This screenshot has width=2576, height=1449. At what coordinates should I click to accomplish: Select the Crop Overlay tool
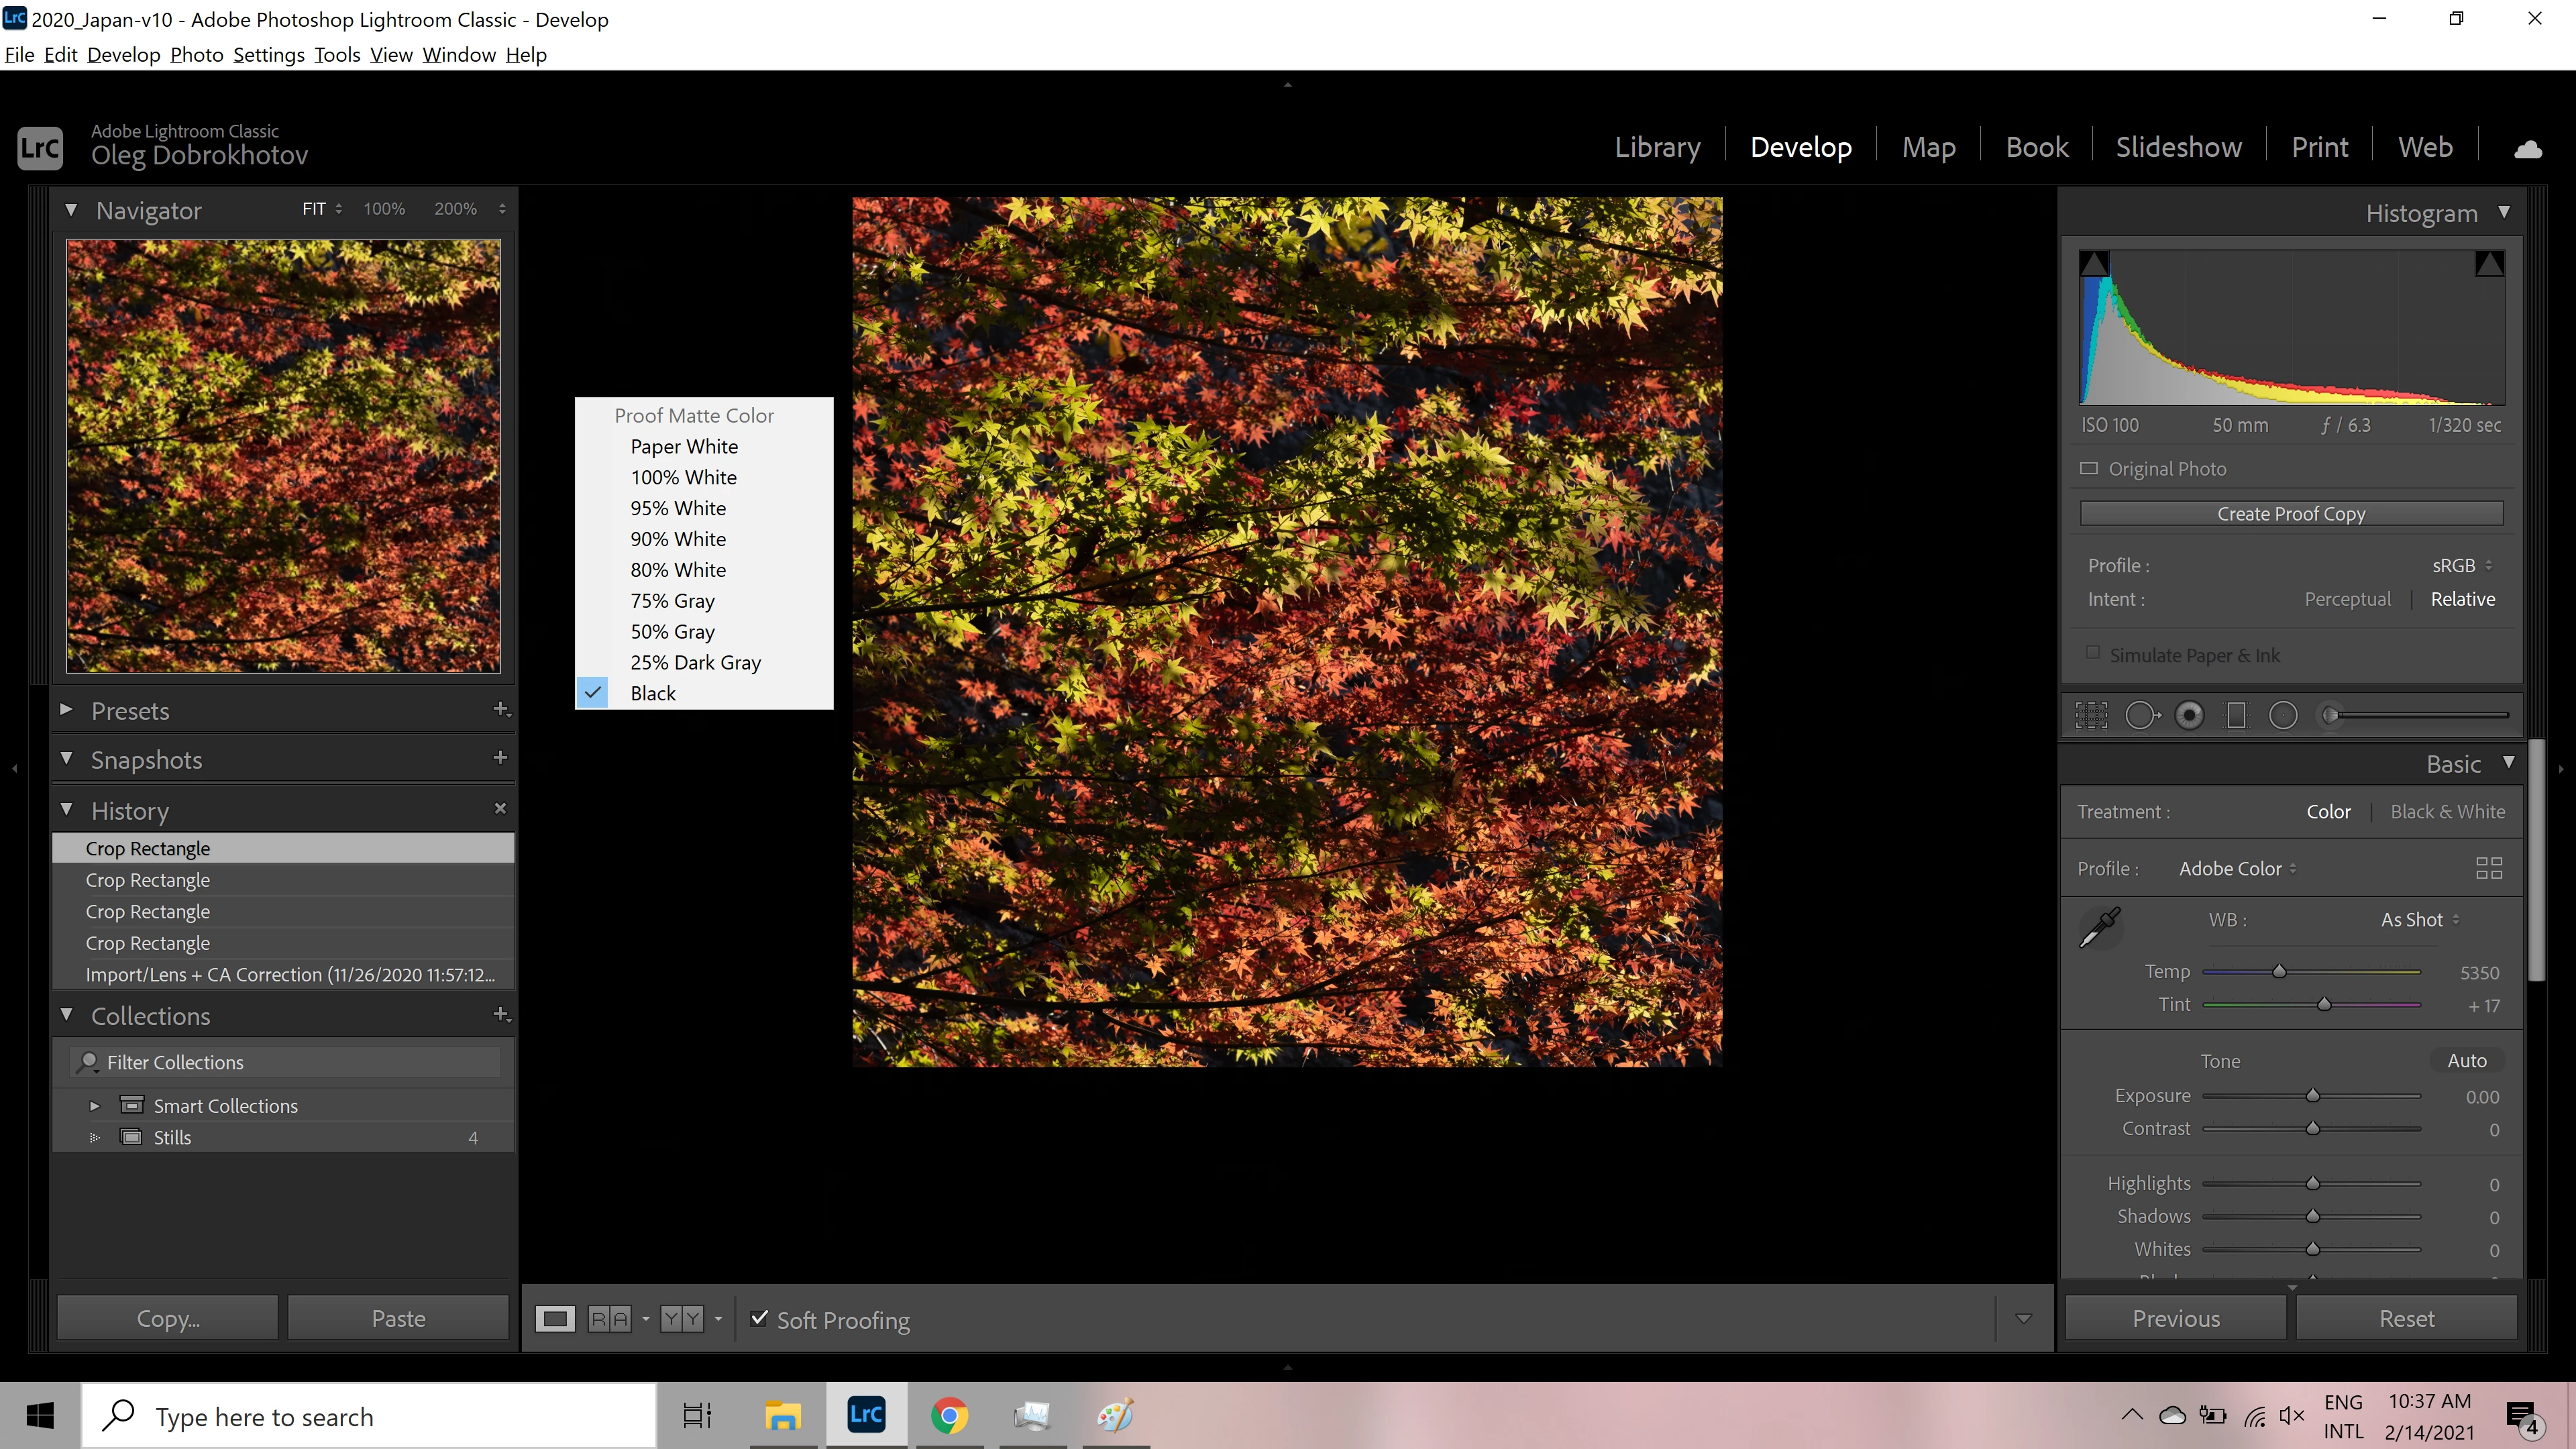click(2091, 715)
